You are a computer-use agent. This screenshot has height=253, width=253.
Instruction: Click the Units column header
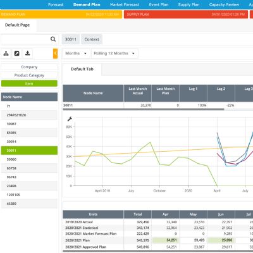pyautogui.click(x=93, y=214)
